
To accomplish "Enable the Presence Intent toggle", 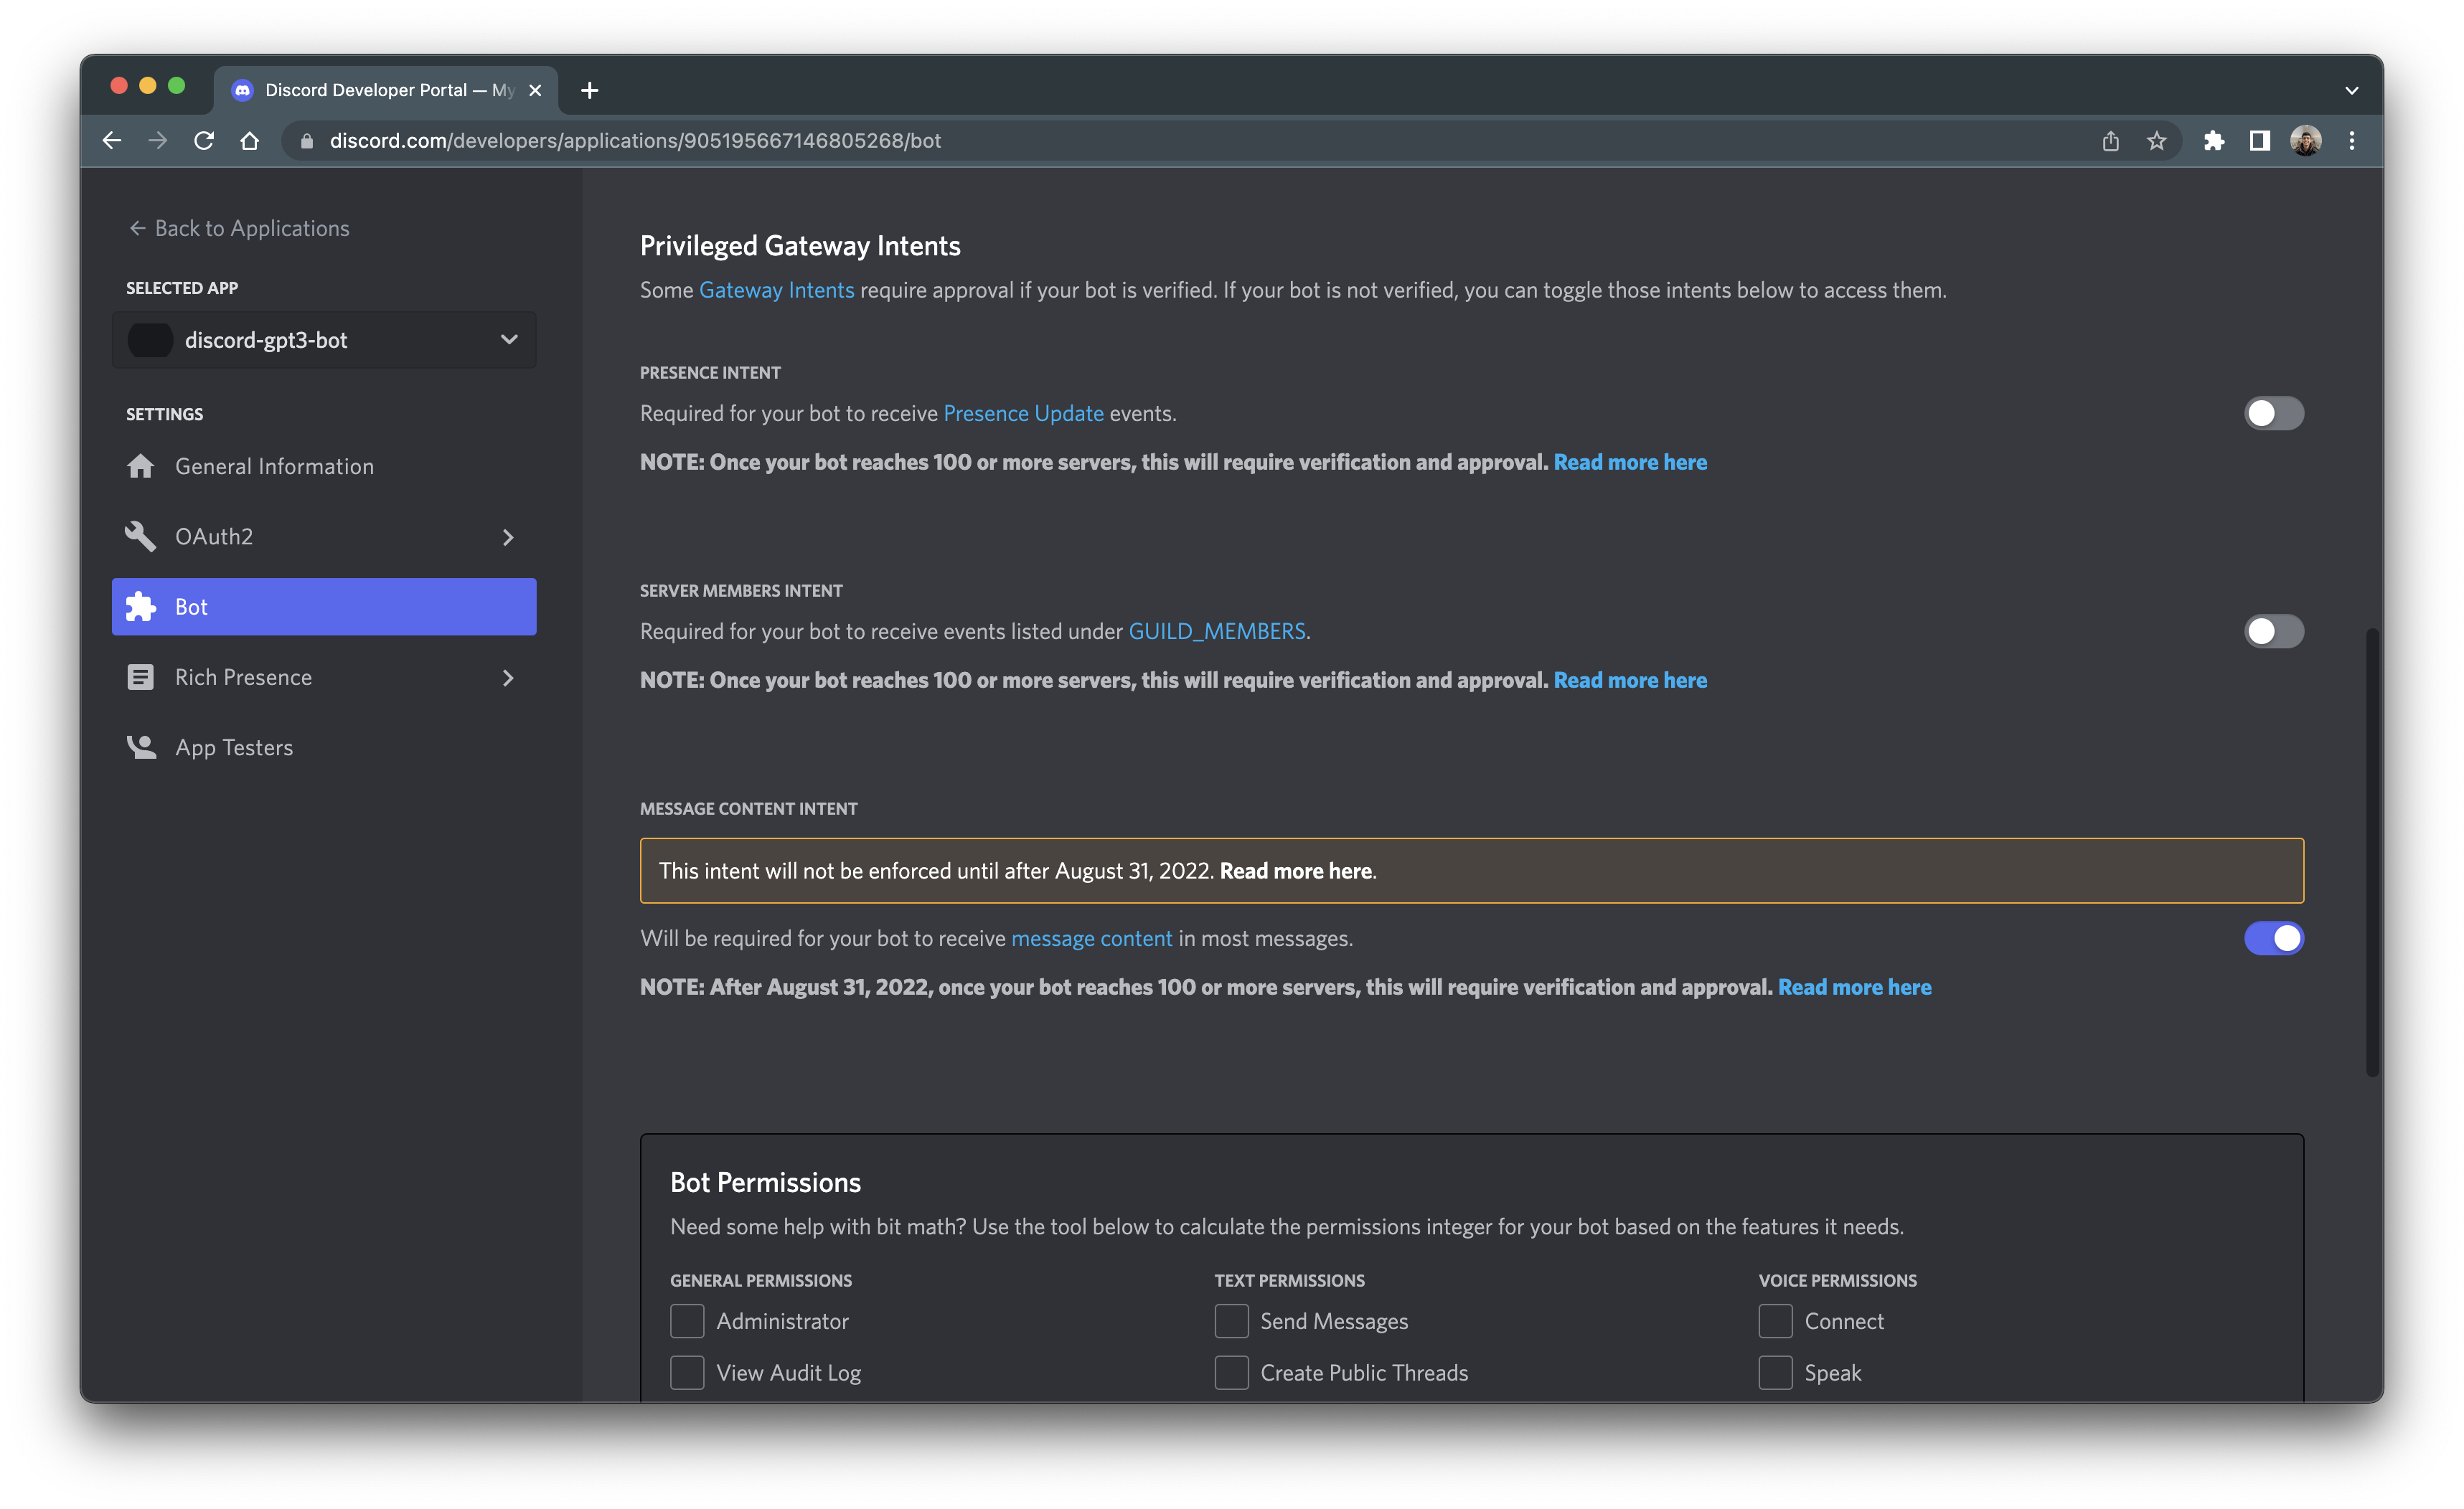I will pos(2273,412).
